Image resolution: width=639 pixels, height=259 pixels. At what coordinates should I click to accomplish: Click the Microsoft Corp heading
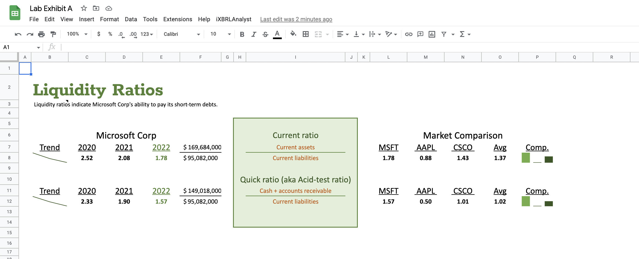[x=126, y=135]
